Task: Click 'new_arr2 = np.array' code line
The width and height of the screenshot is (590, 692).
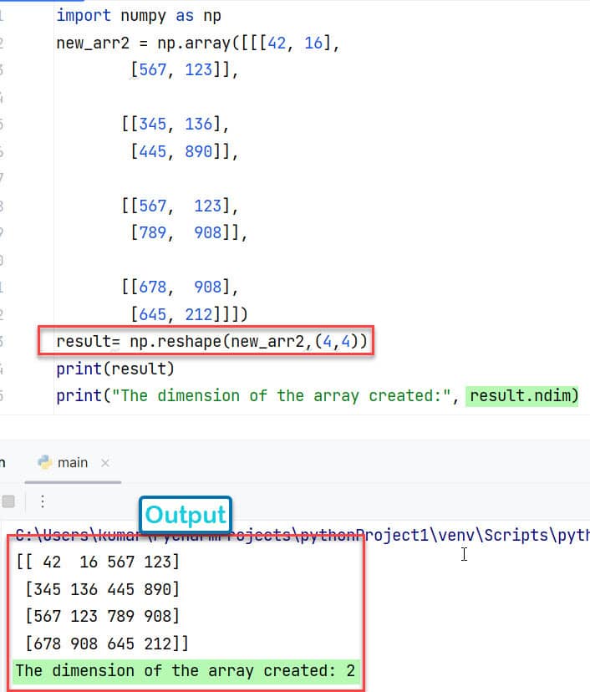Action: [x=198, y=43]
